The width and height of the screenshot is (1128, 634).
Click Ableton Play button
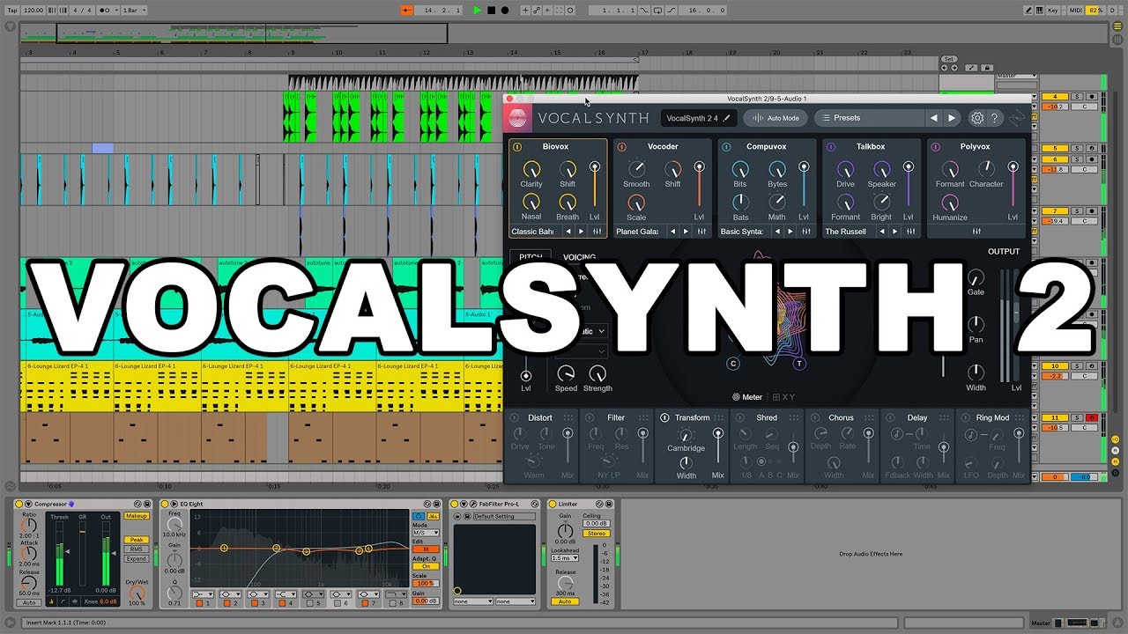[x=478, y=10]
